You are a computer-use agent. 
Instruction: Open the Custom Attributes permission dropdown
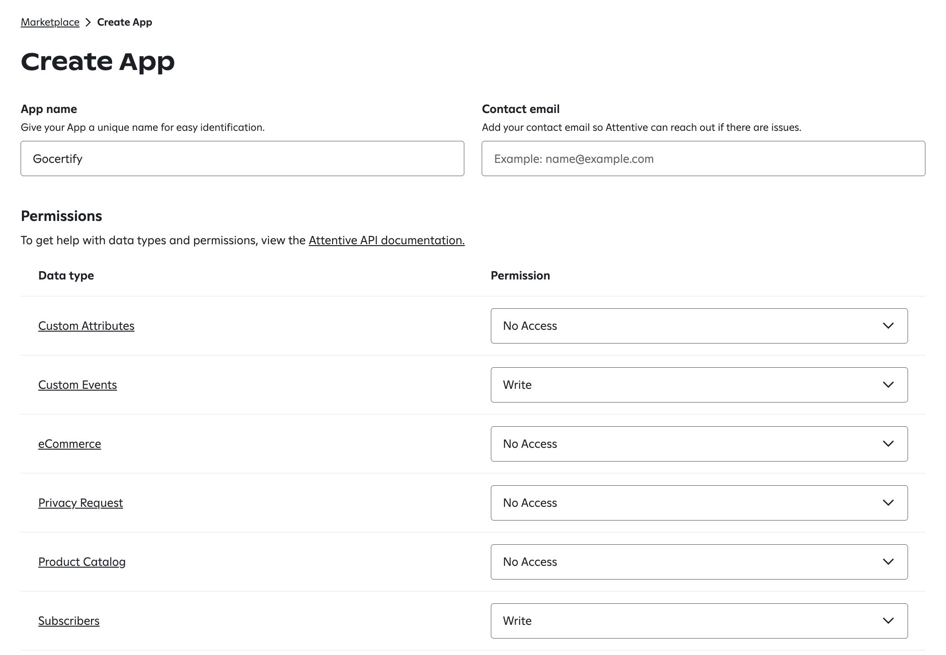point(699,326)
